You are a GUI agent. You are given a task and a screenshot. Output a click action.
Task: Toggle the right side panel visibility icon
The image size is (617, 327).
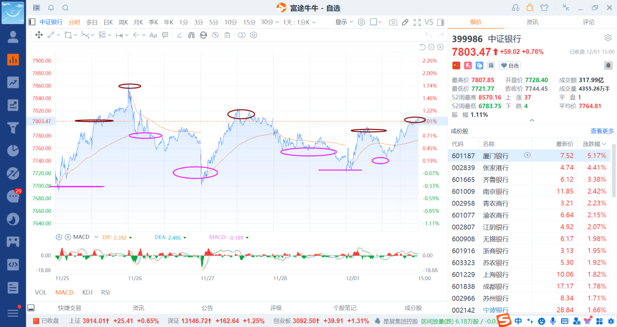click(440, 22)
